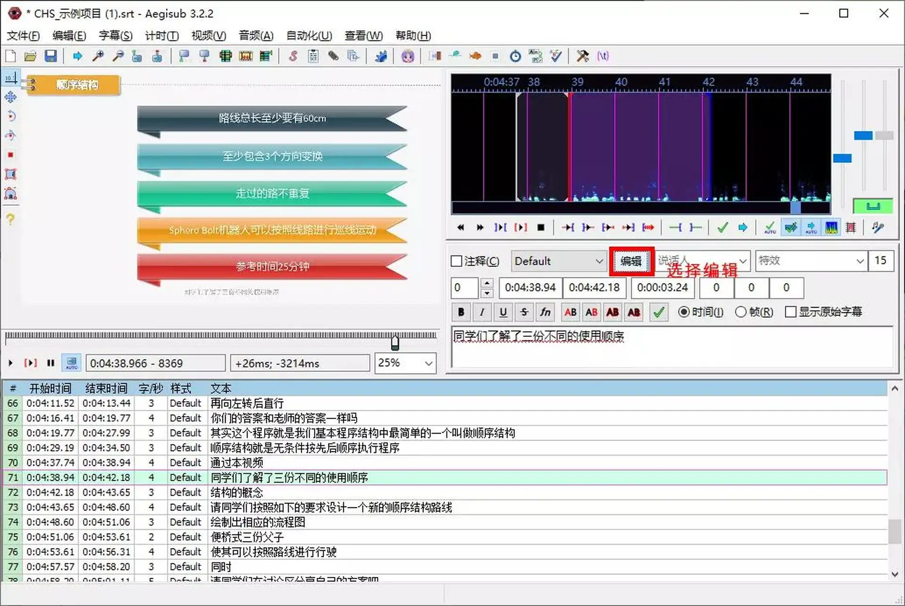Select the rotate on XY axis tool
The width and height of the screenshot is (905, 606).
click(x=10, y=136)
